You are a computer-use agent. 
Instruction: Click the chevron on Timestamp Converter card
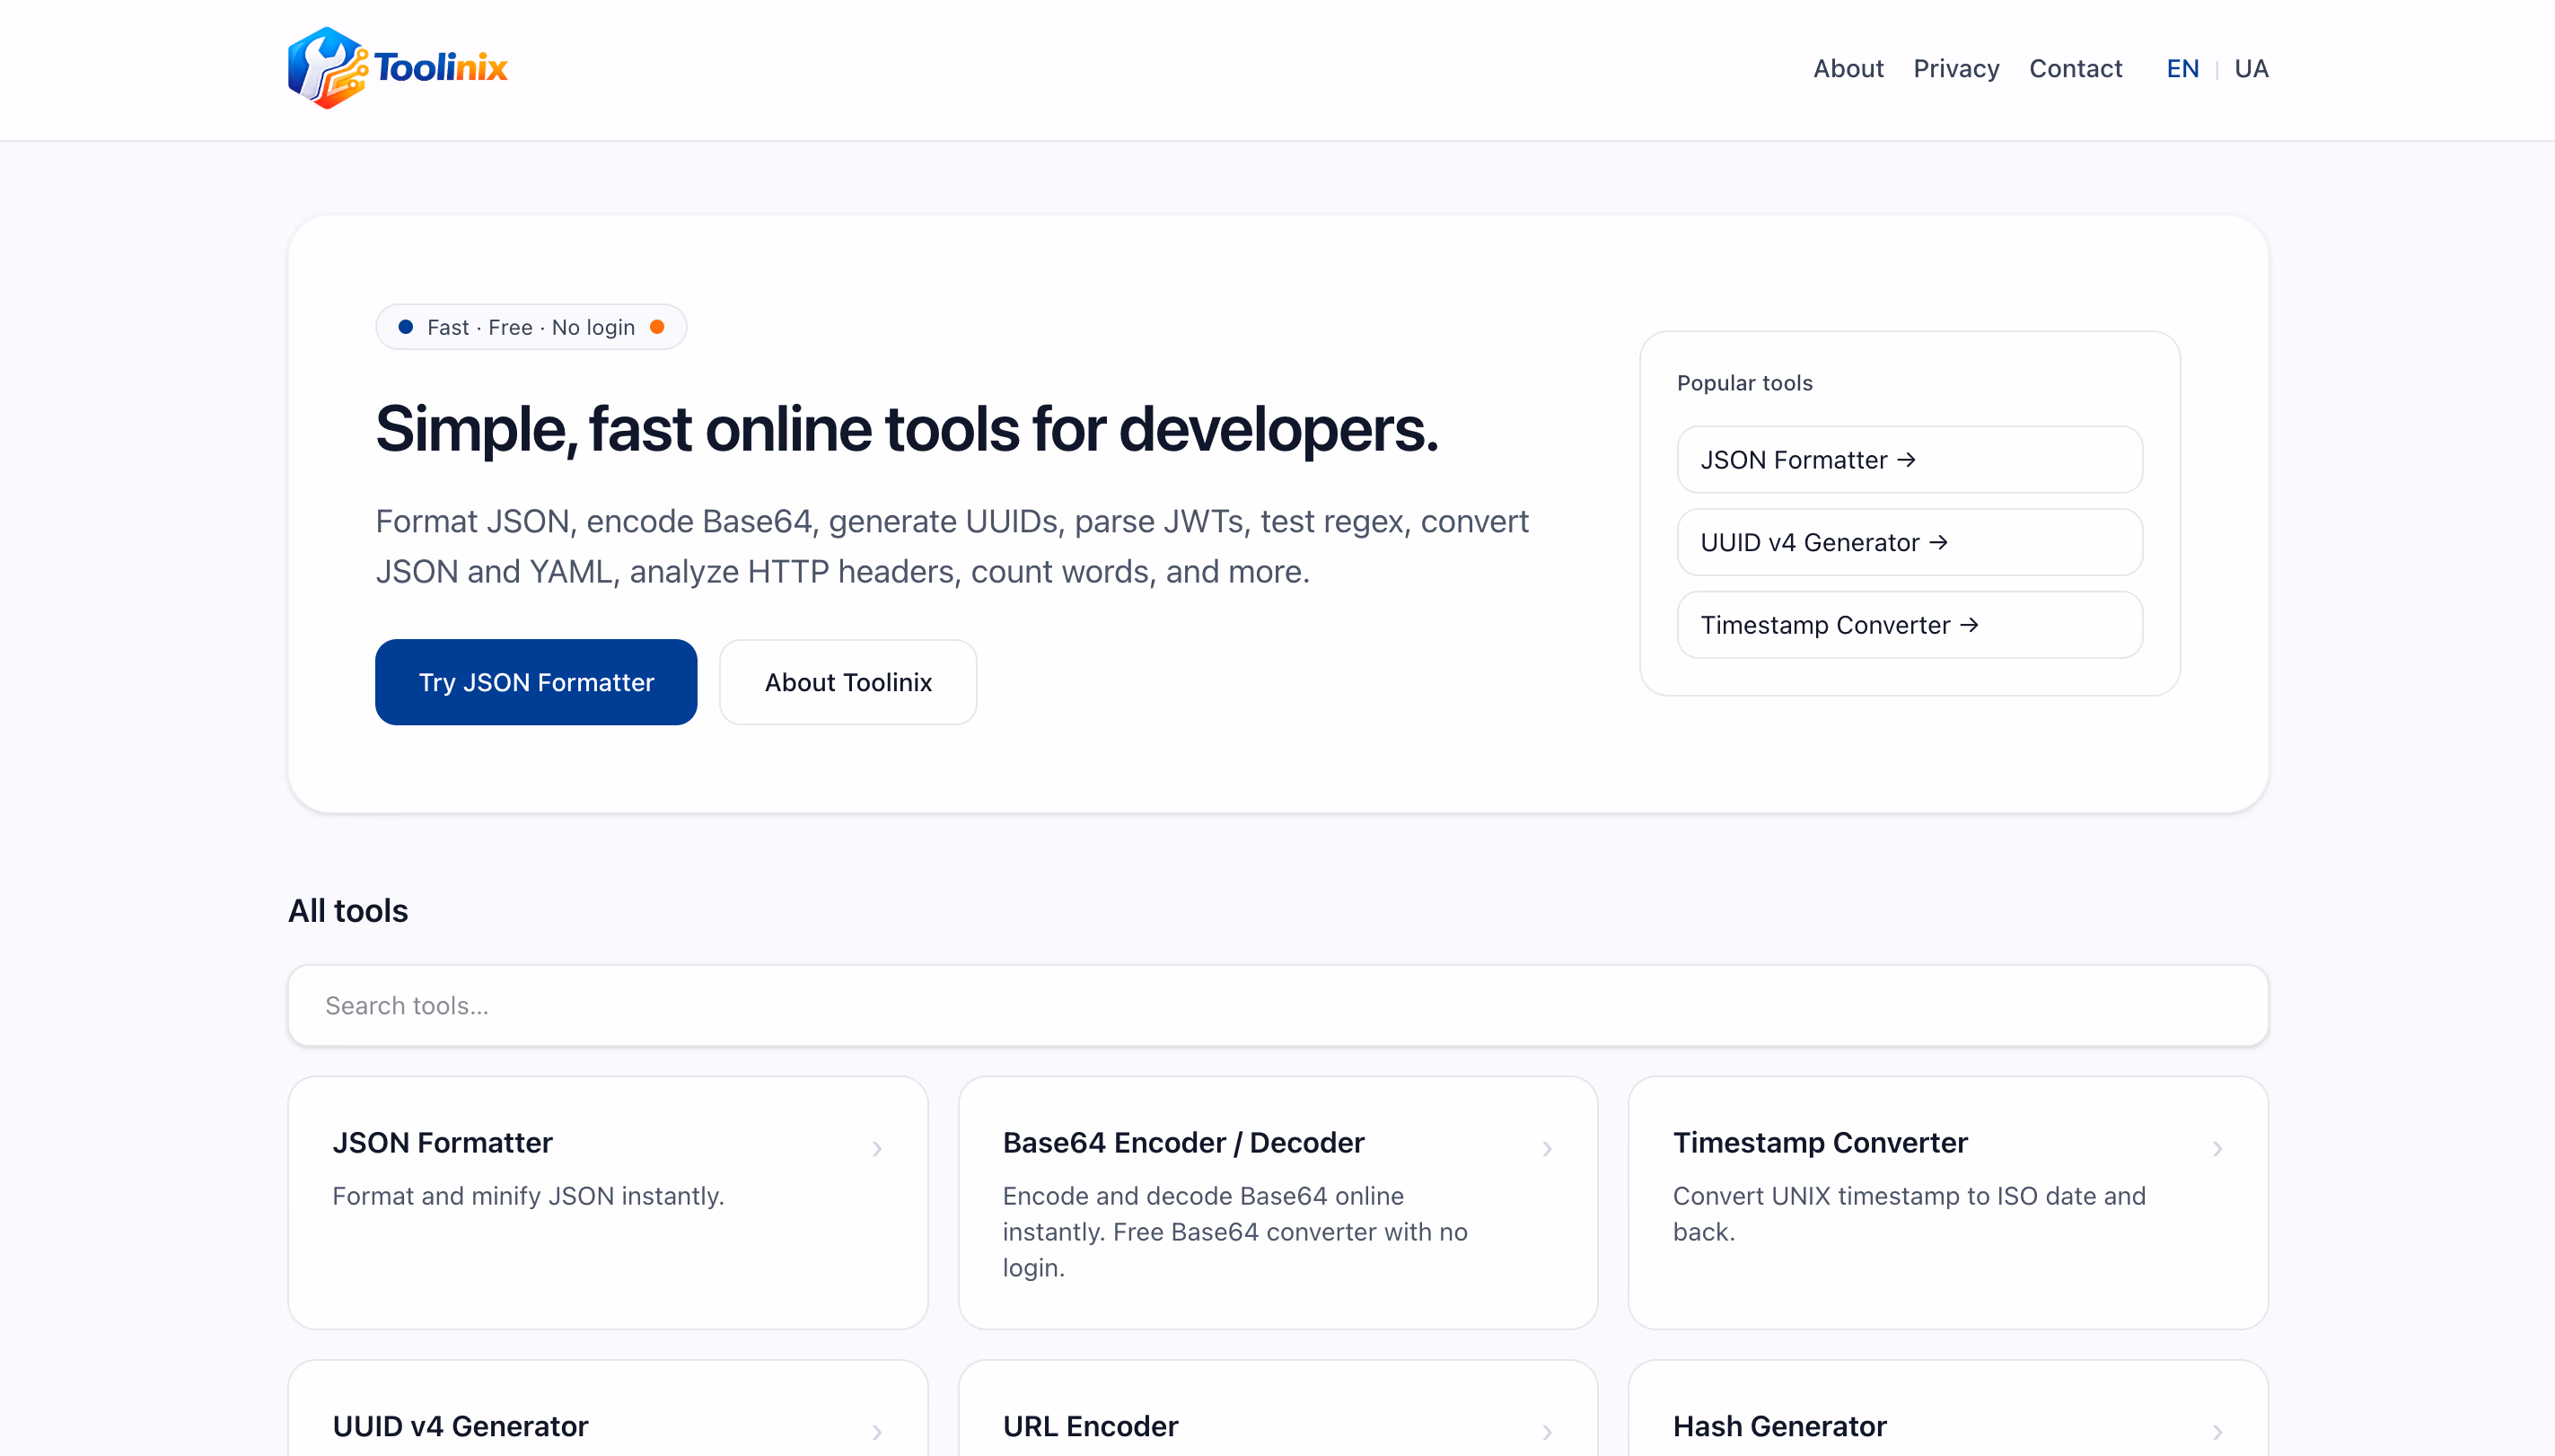click(x=2217, y=1149)
